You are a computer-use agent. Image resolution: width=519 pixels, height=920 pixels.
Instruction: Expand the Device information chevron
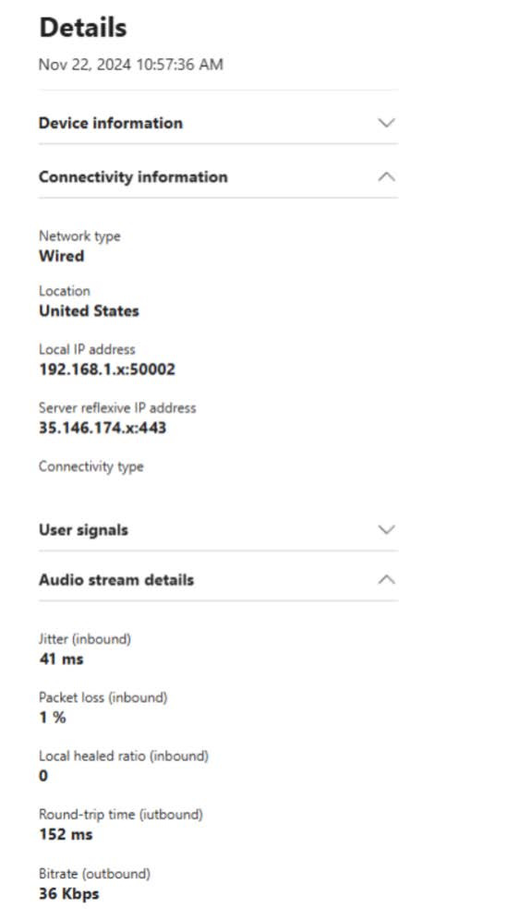pos(386,123)
